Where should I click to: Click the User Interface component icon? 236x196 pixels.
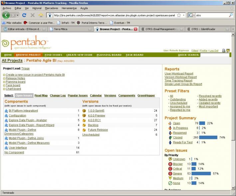[x=6, y=148]
